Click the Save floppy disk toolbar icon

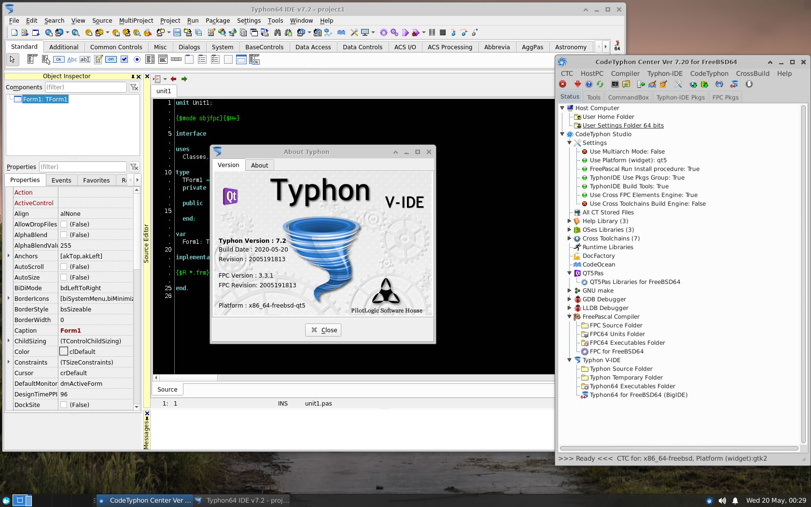click(x=177, y=32)
